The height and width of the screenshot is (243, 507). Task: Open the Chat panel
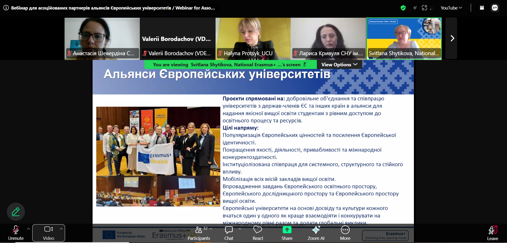(229, 233)
